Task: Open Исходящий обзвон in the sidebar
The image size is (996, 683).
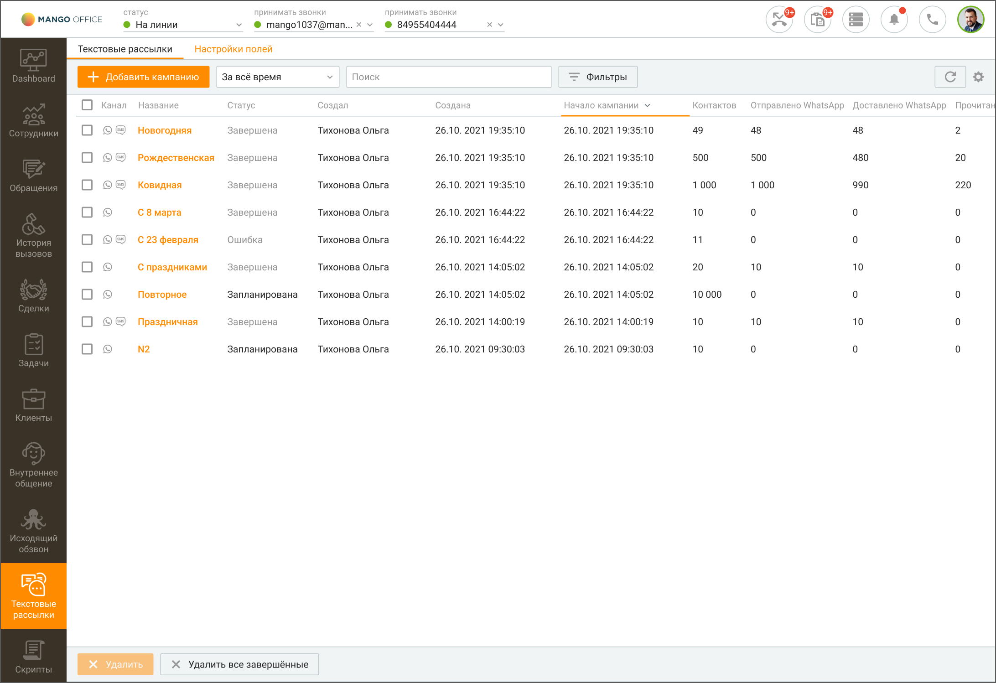Action: [33, 531]
